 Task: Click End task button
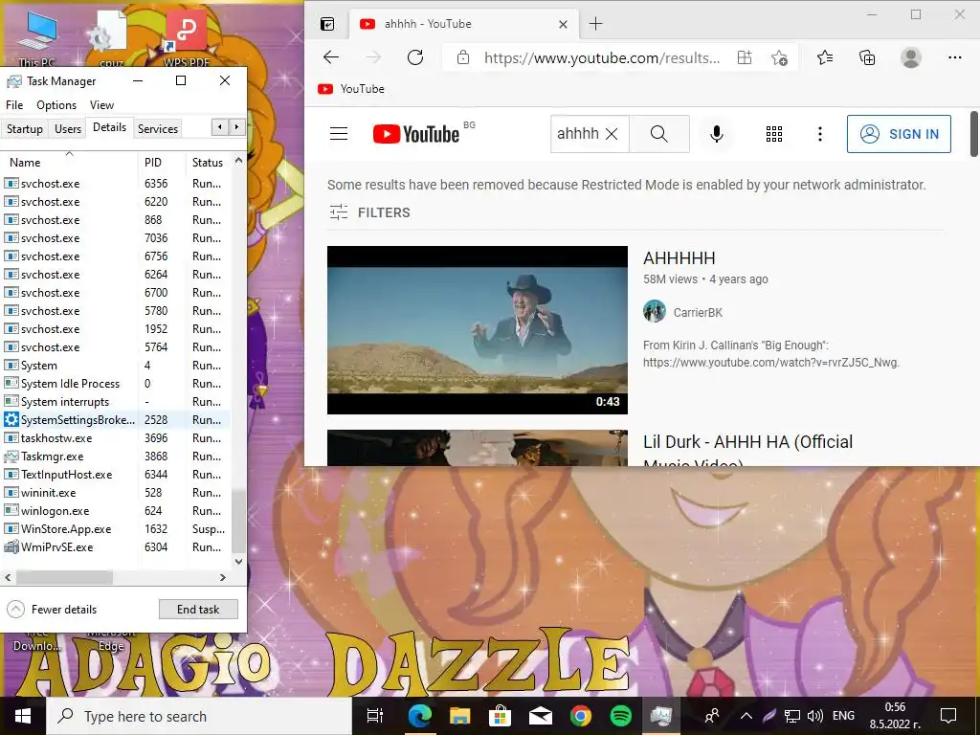click(198, 610)
